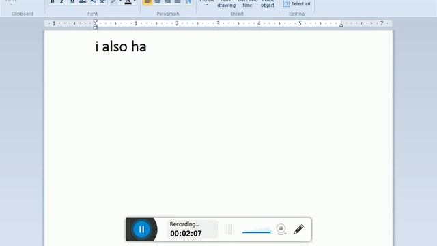This screenshot has height=246, width=437.
Task: Click the Clipboard group label
Action: (23, 14)
